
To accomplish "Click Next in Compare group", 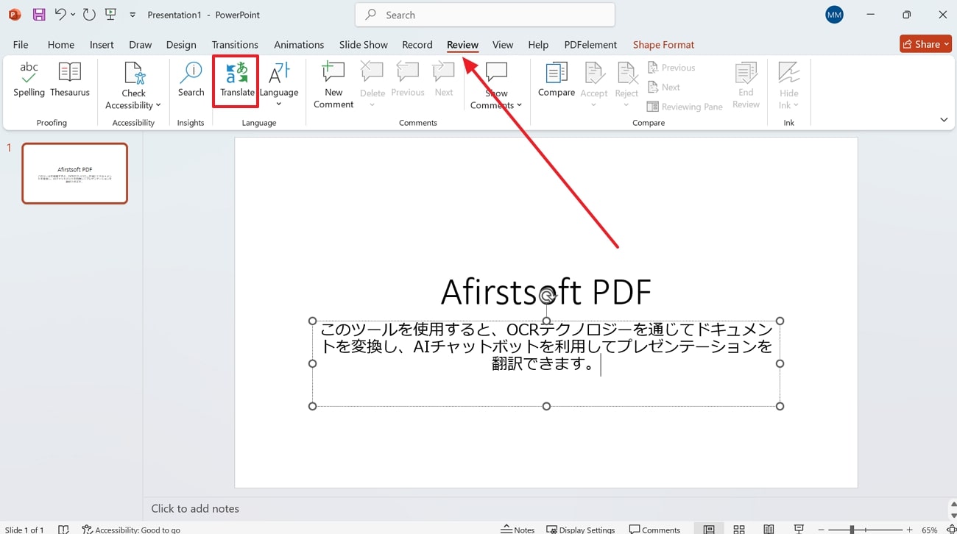I will [x=663, y=87].
